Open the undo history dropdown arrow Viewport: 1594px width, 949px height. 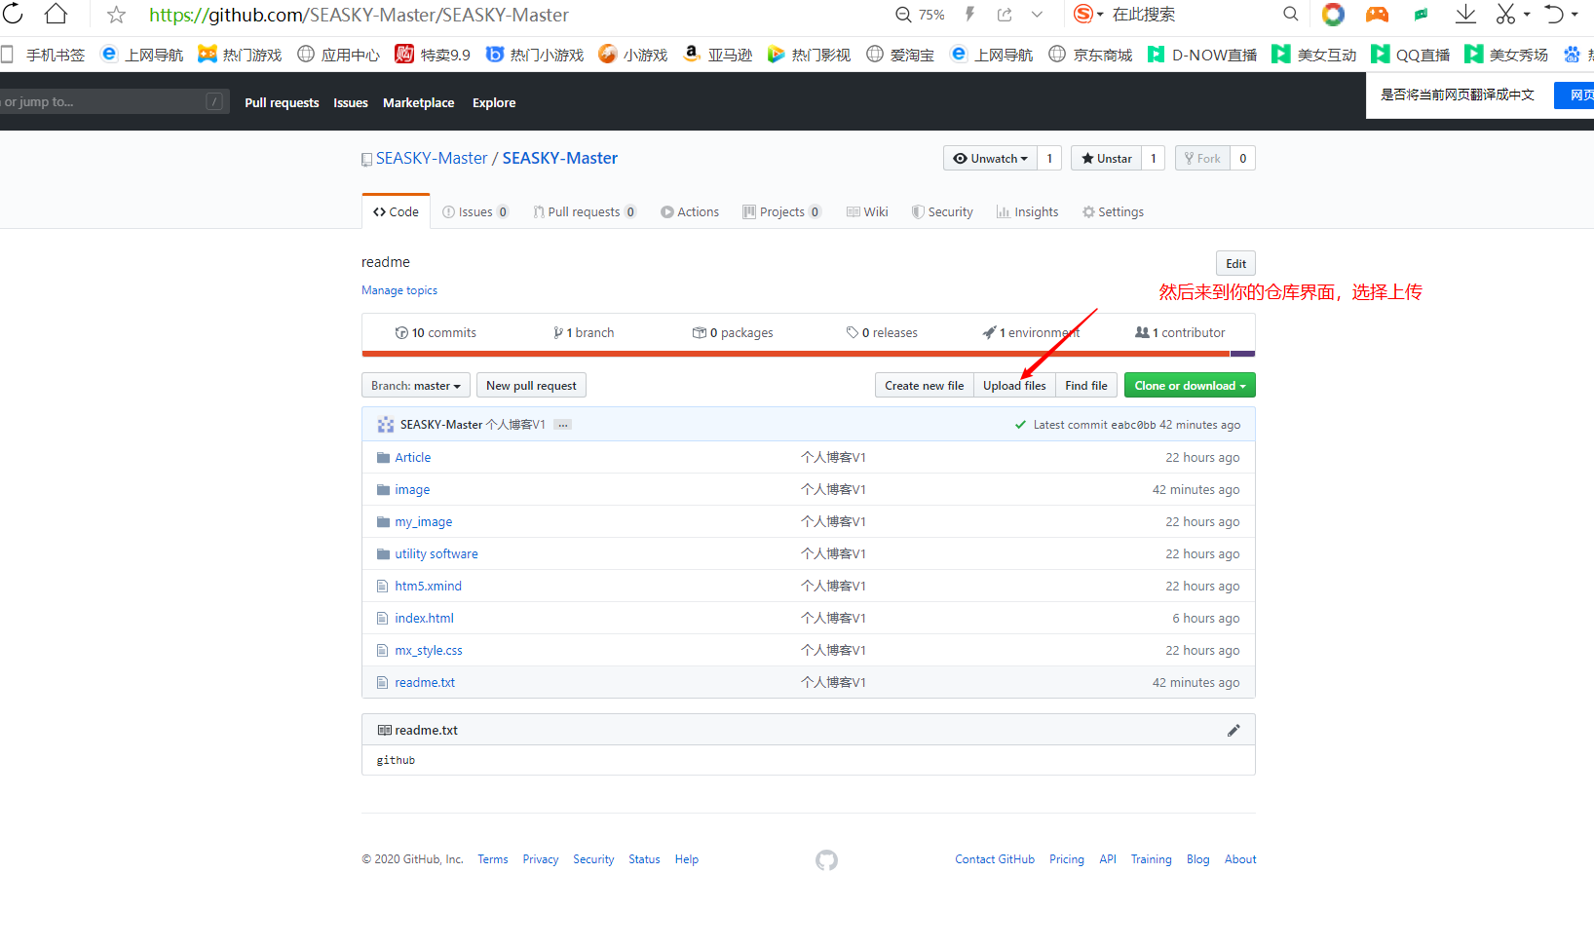tap(1575, 15)
